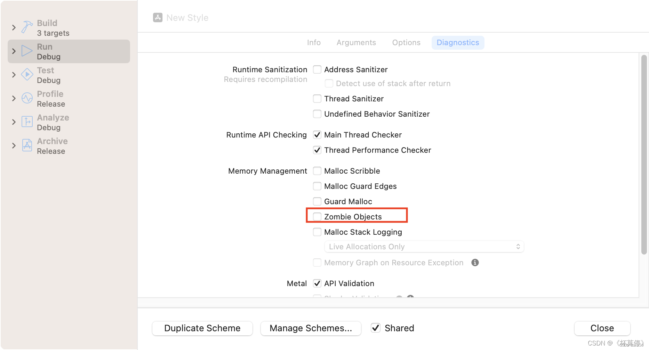Click the Metal section label

click(297, 283)
